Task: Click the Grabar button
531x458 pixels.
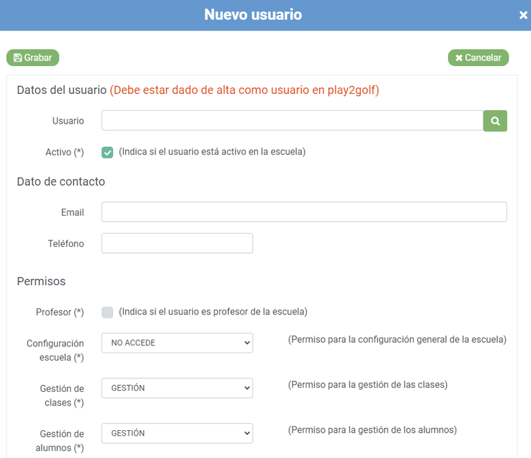Action: [33, 58]
